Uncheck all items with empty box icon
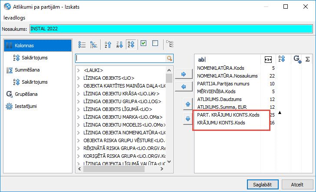 [155, 43]
